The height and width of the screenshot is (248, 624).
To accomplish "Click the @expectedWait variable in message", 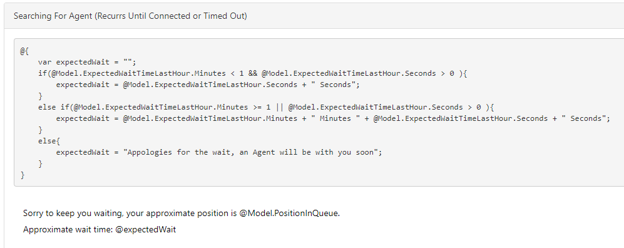I will pos(146,230).
